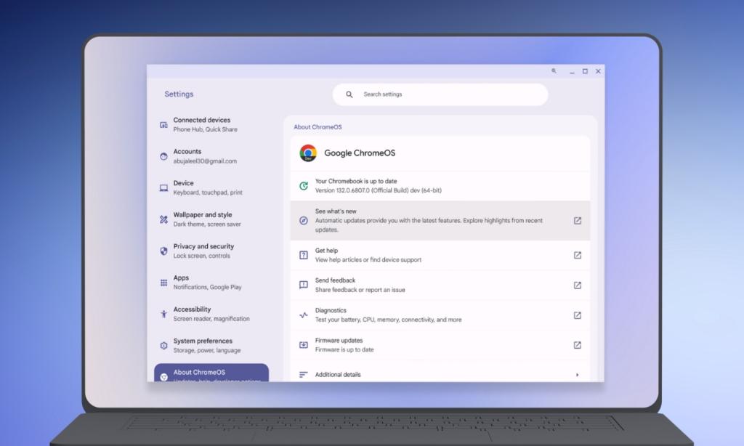Click the Diagnostics waveform icon
The image size is (744, 446).
click(x=303, y=315)
